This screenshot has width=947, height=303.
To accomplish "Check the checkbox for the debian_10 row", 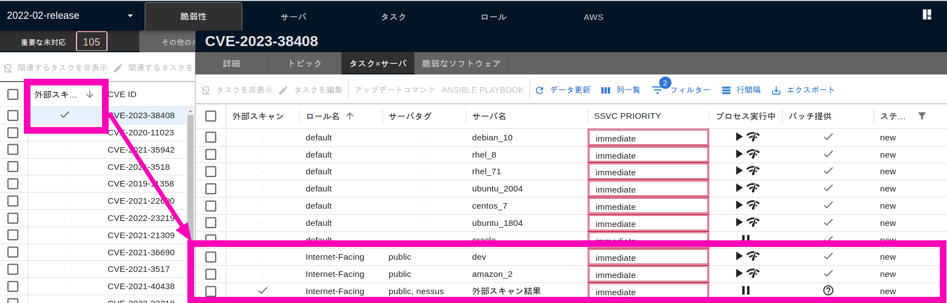I will pos(211,138).
